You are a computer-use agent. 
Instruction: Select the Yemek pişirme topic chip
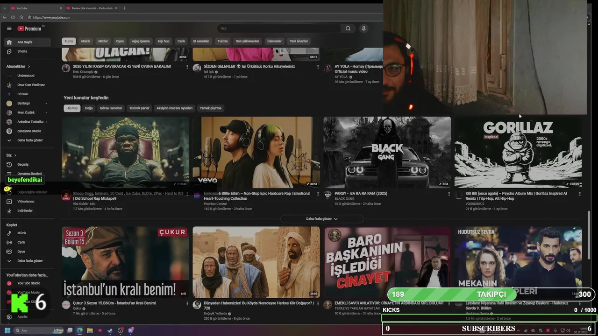(x=210, y=108)
